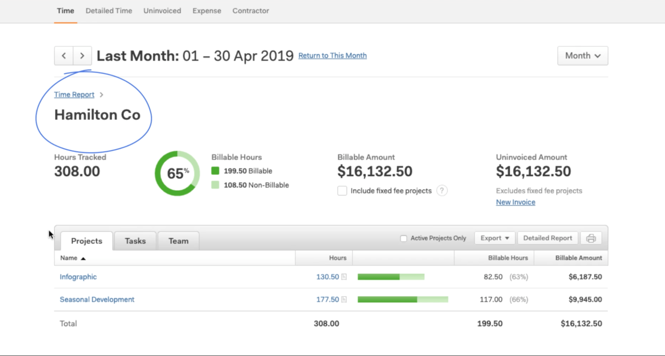Click the 65% billable donut chart

(x=177, y=173)
